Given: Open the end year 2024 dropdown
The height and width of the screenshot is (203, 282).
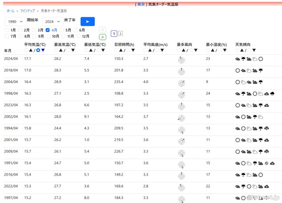Looking at the screenshot, I should tap(52, 22).
